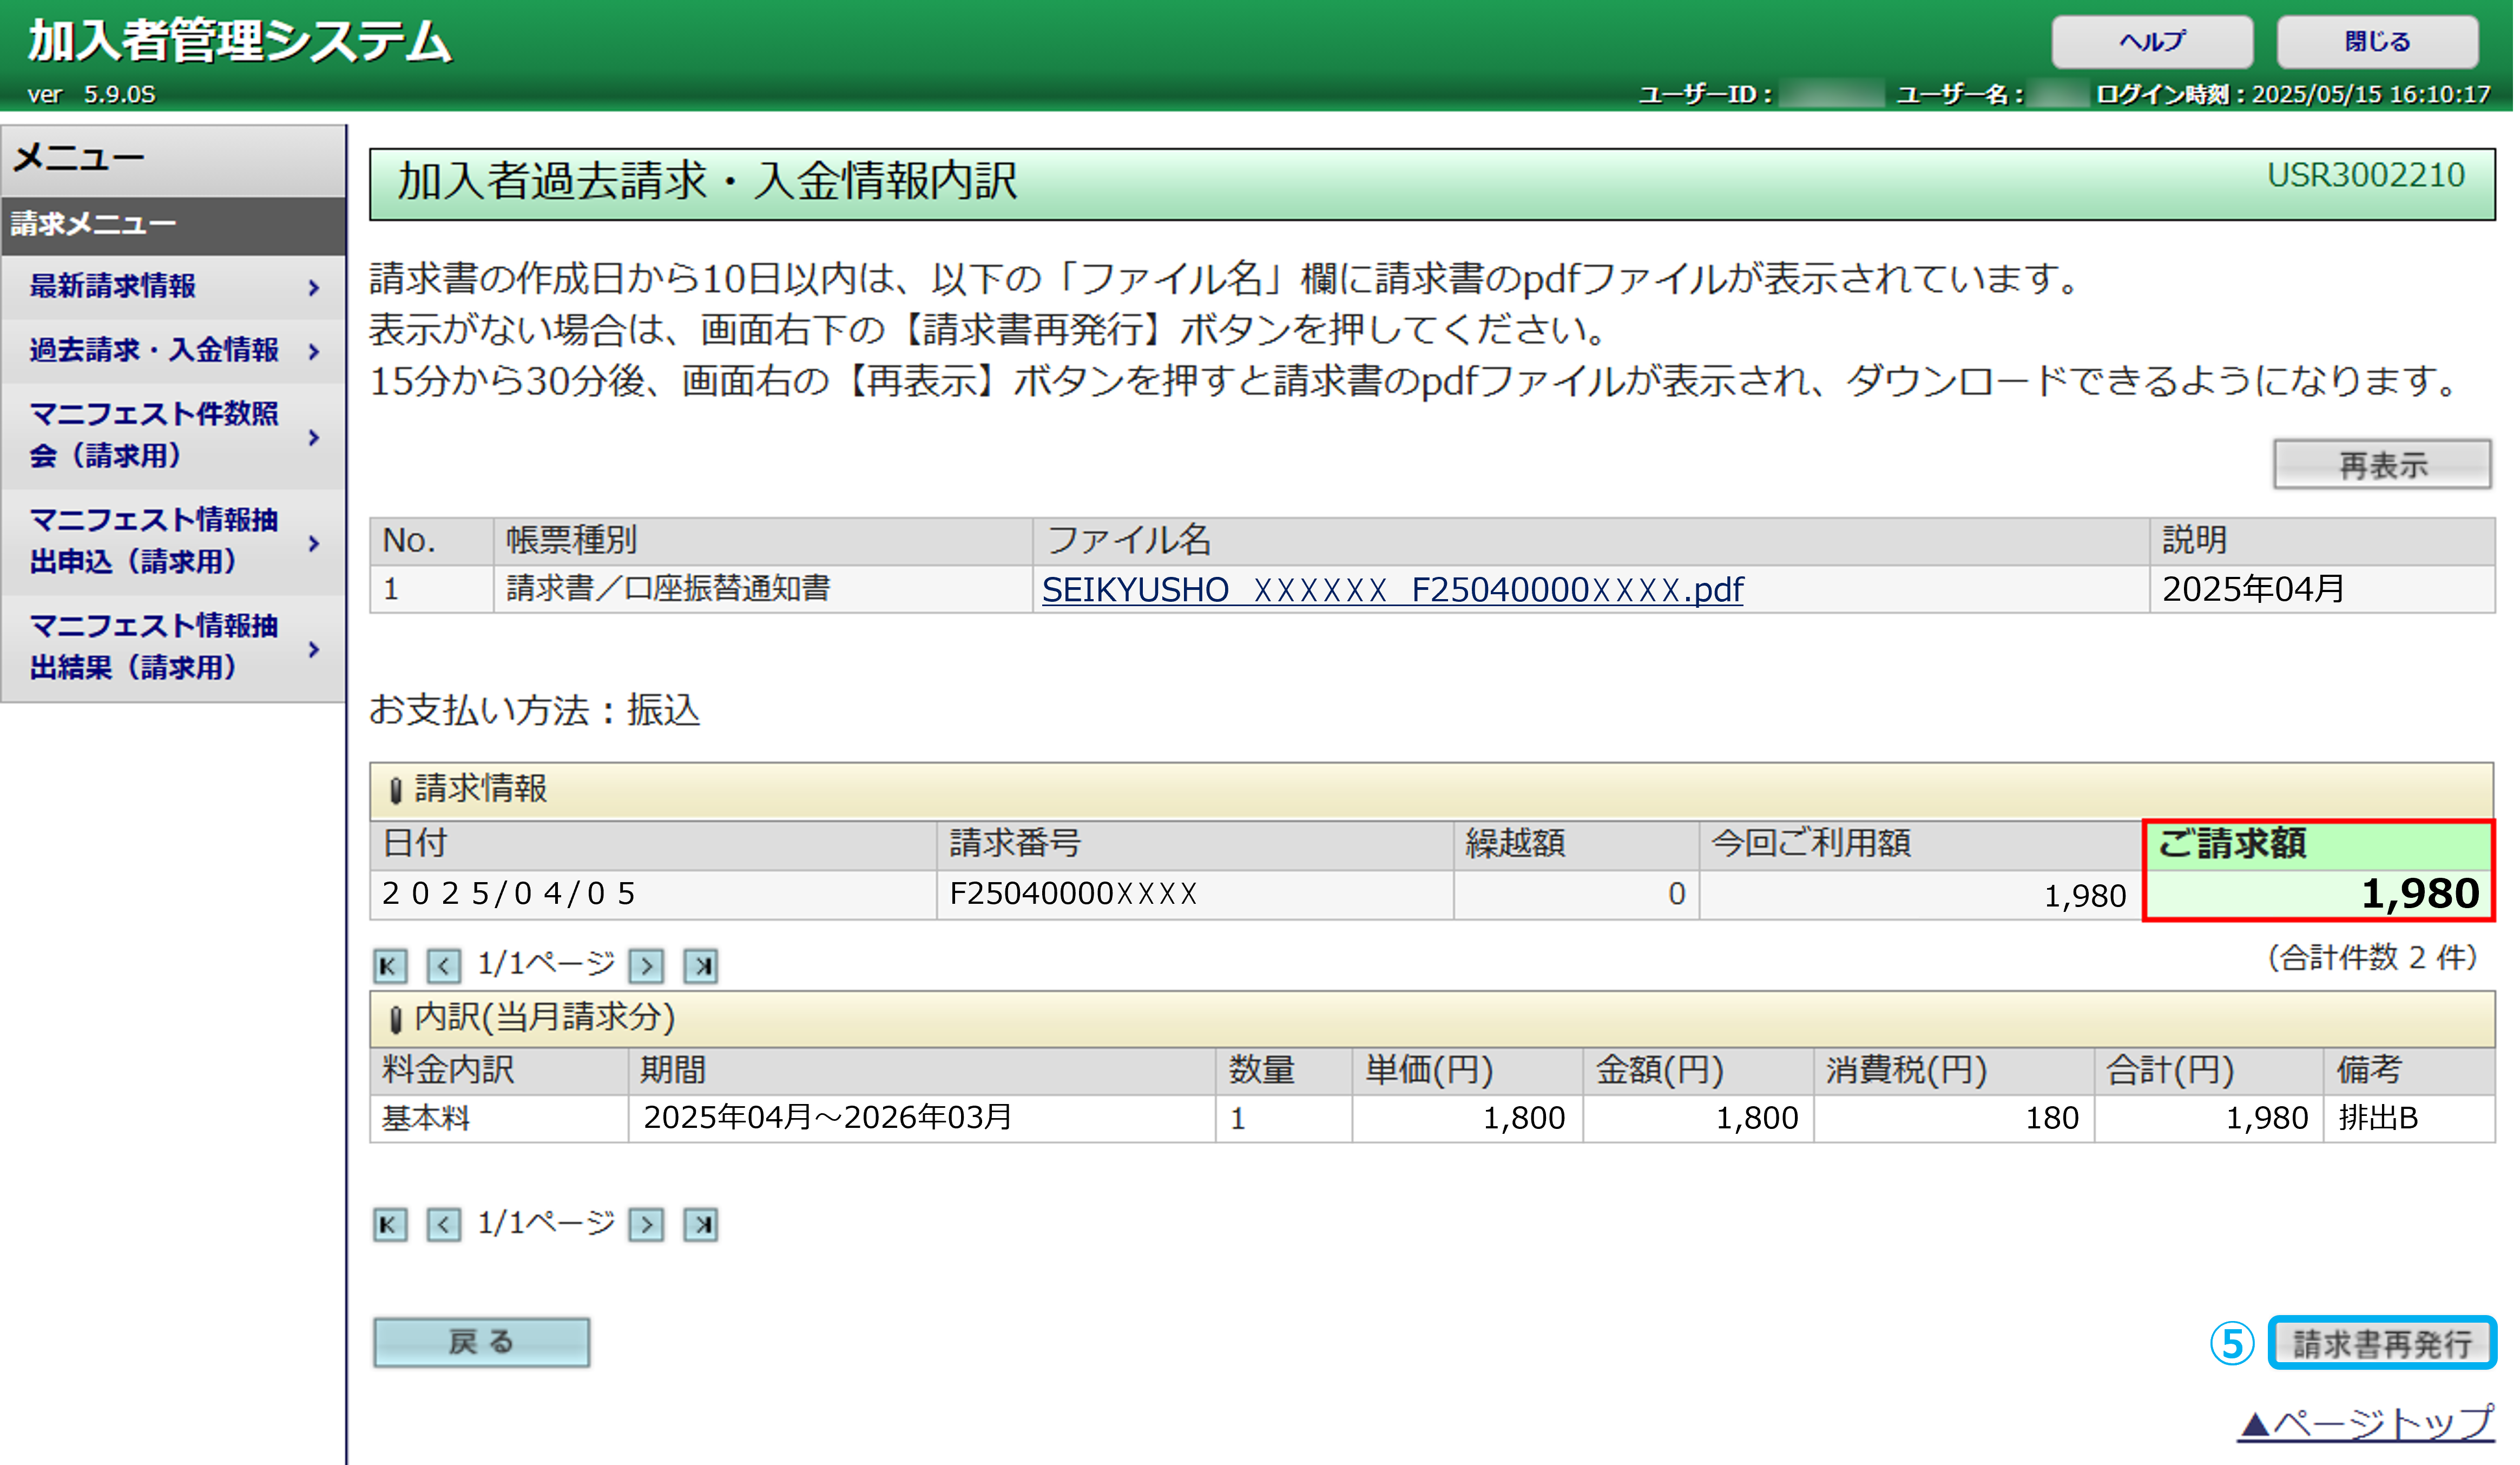Select 単価 value 1,800
2520x1465 pixels.
pyautogui.click(x=1467, y=1118)
